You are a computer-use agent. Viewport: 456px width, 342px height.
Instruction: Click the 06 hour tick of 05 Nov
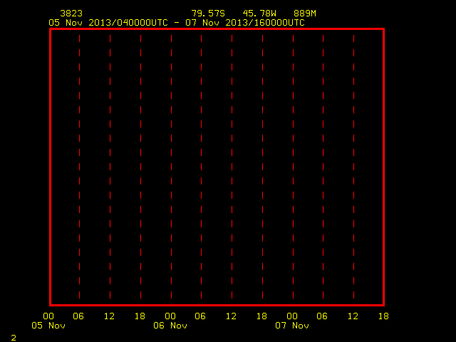pos(78,316)
